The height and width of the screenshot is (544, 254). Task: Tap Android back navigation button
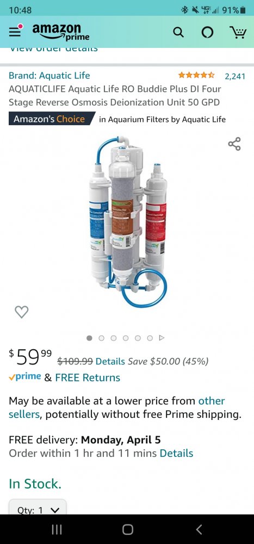(199, 529)
